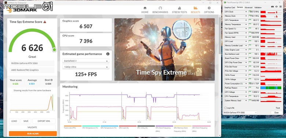Open the Battlefield V game dropdown
Screen dimensions: 286x138
(x=86, y=61)
